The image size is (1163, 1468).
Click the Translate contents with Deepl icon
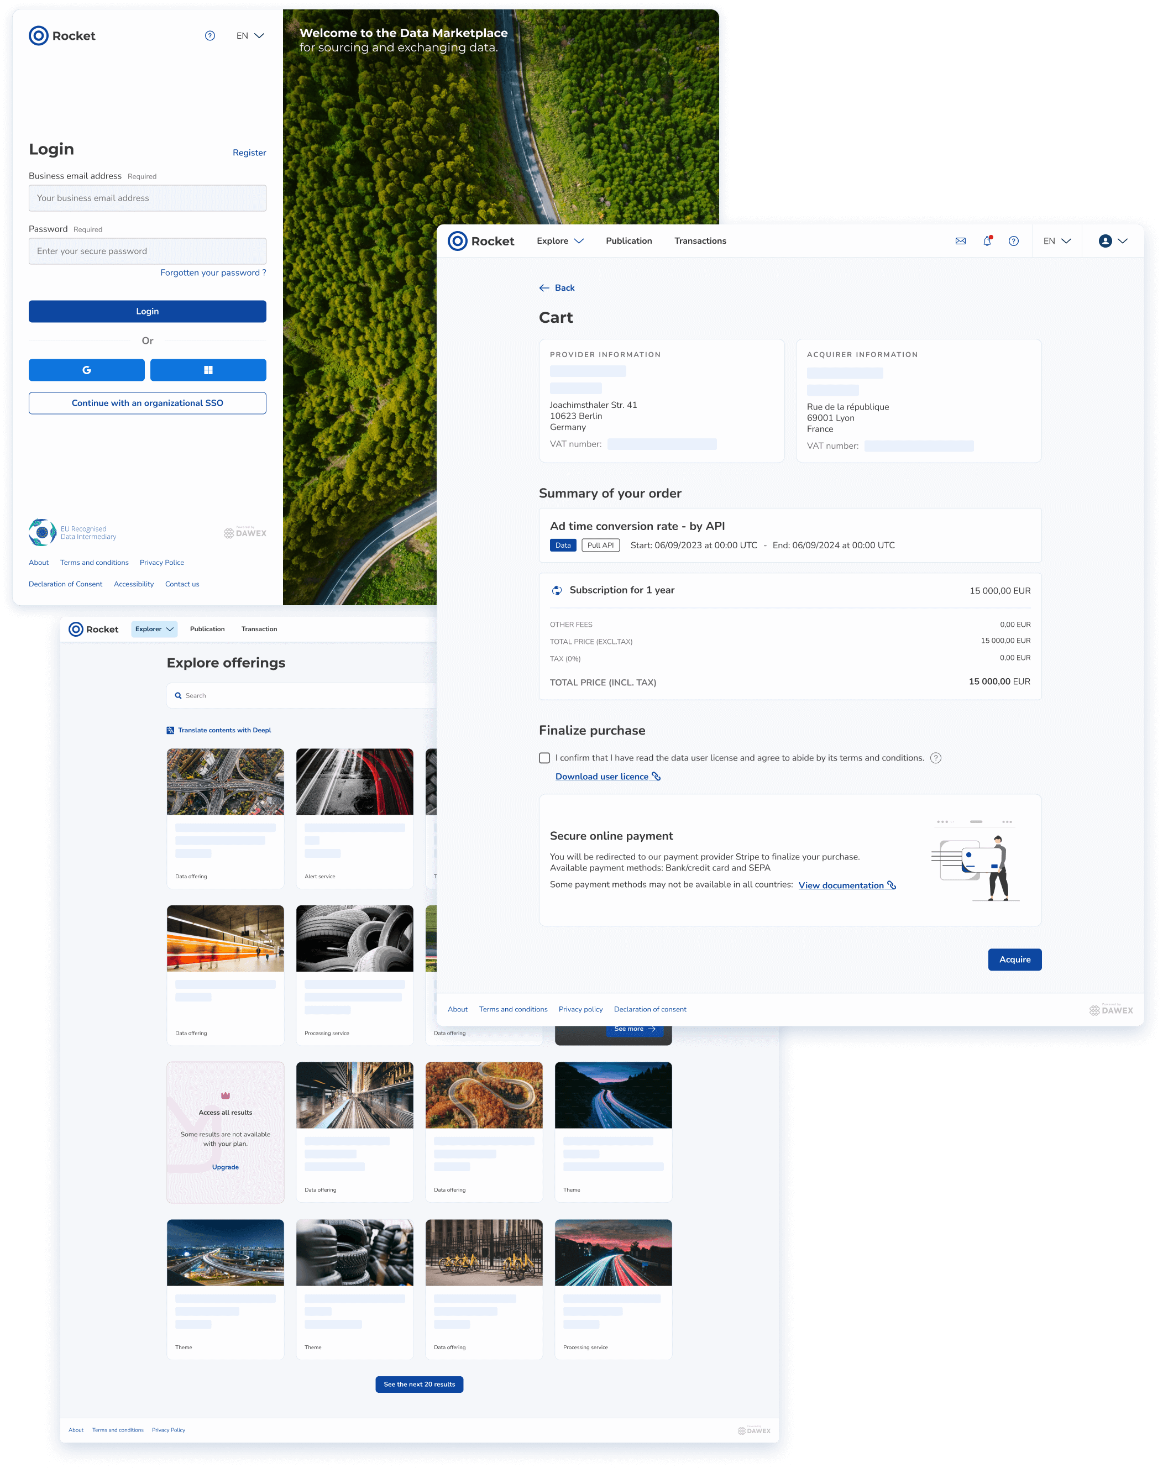(170, 730)
